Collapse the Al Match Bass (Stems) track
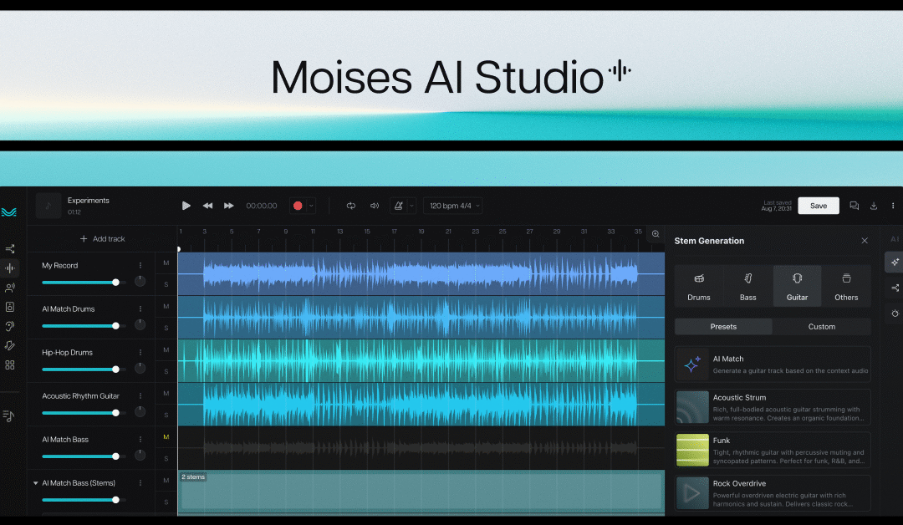The height and width of the screenshot is (525, 903). click(x=35, y=483)
